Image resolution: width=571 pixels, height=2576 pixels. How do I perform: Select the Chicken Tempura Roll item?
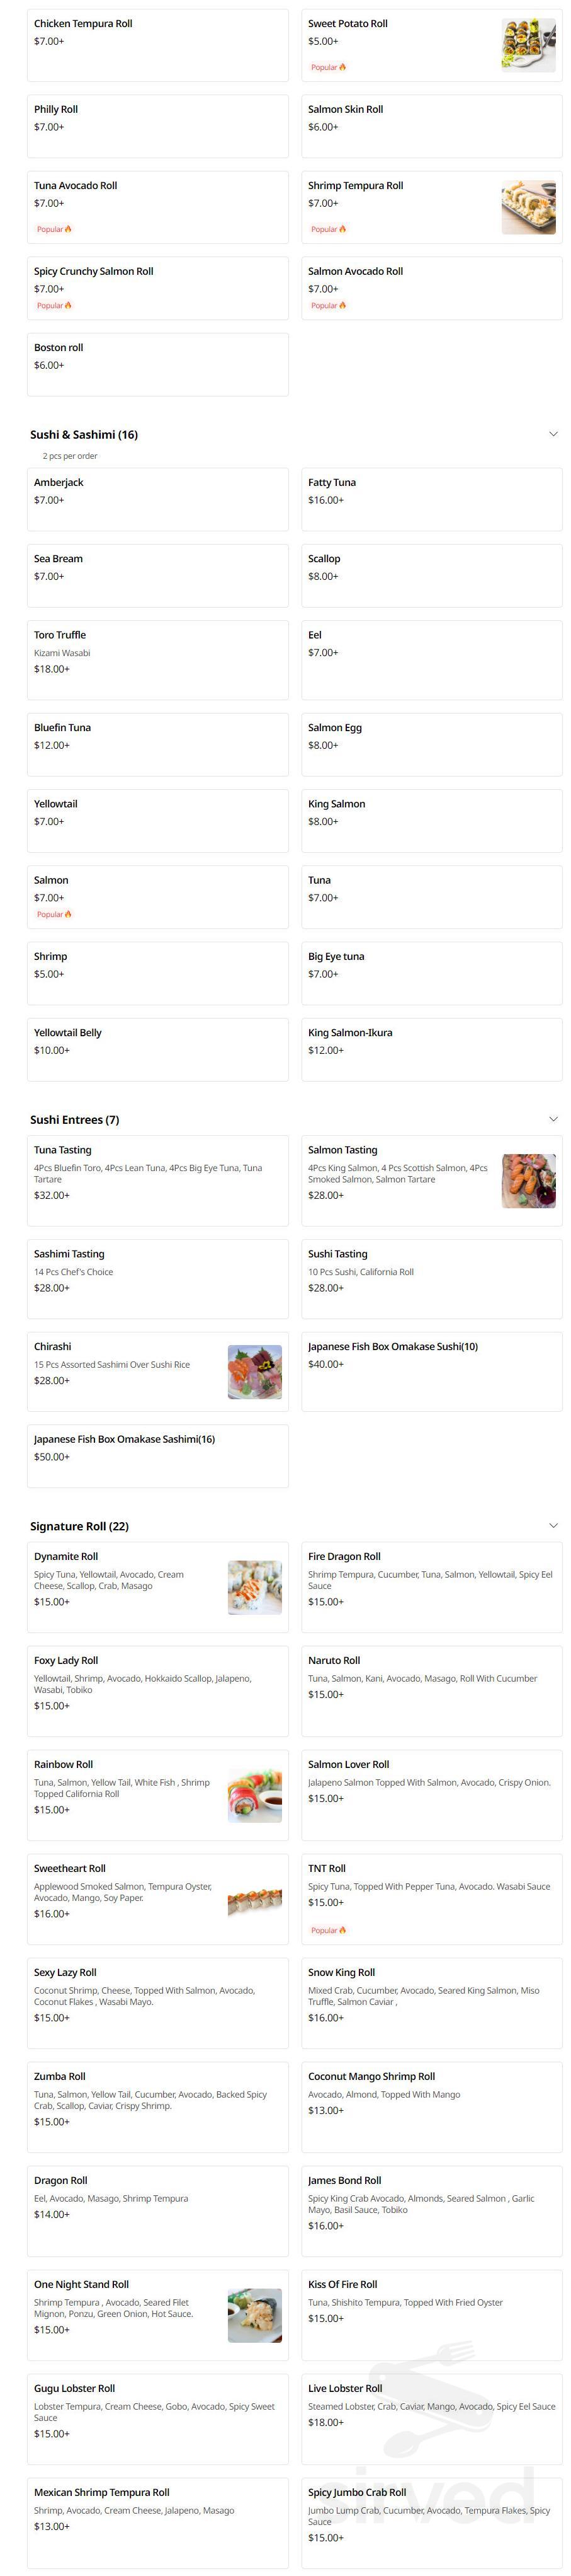pos(158,45)
